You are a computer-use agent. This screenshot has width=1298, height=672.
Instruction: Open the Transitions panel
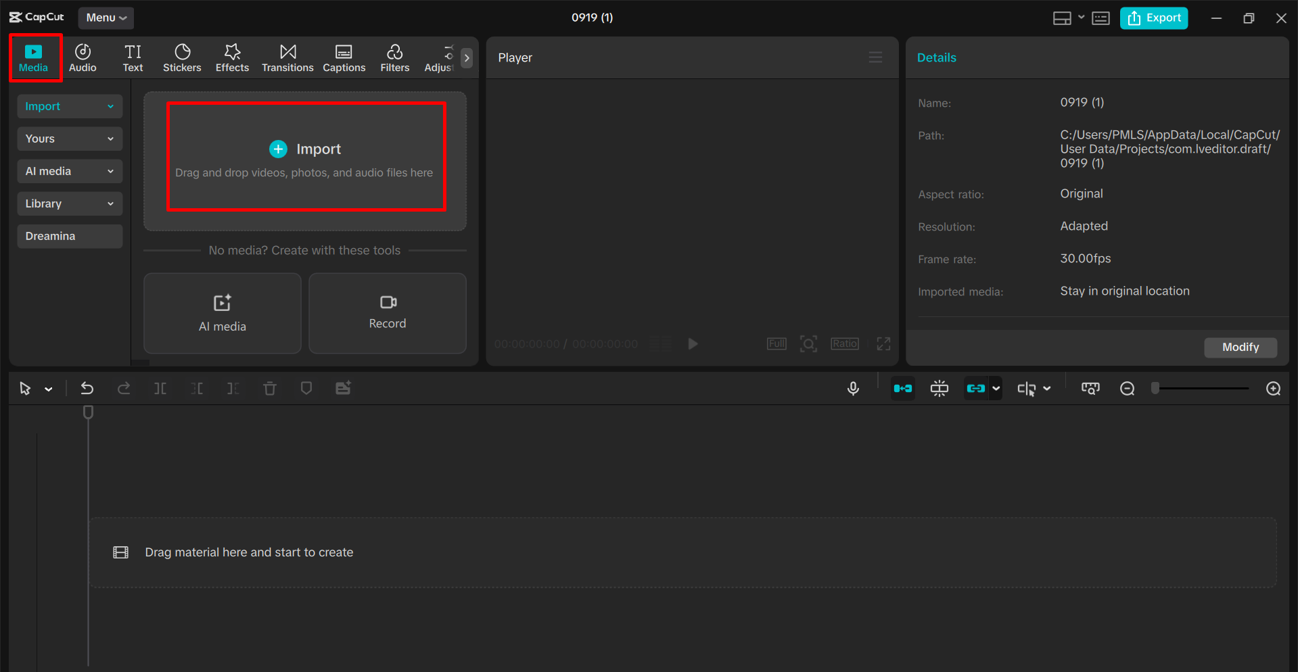[x=287, y=57]
